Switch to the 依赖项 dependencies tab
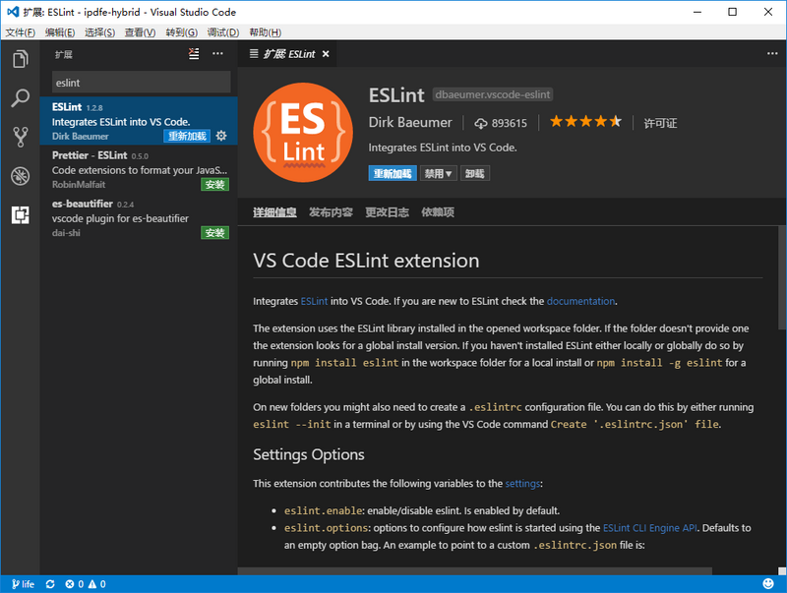787x593 pixels. pyautogui.click(x=438, y=212)
